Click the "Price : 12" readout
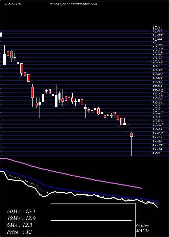Image resolution: width=169 pixels, height=237 pixels. tap(19, 232)
